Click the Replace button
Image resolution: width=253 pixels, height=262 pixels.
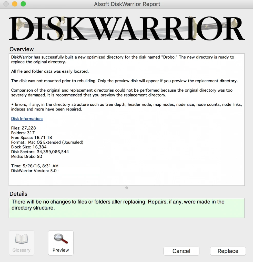point(228,251)
